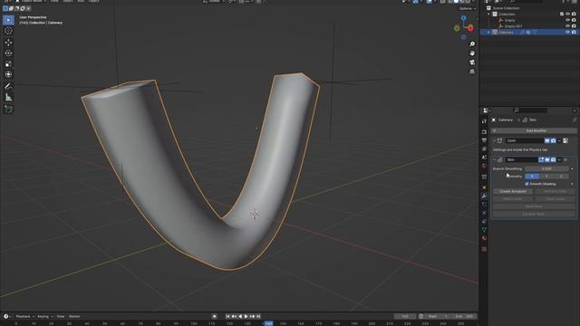The height and width of the screenshot is (326, 580).
Task: Click the Create Armature button
Action: tap(513, 191)
